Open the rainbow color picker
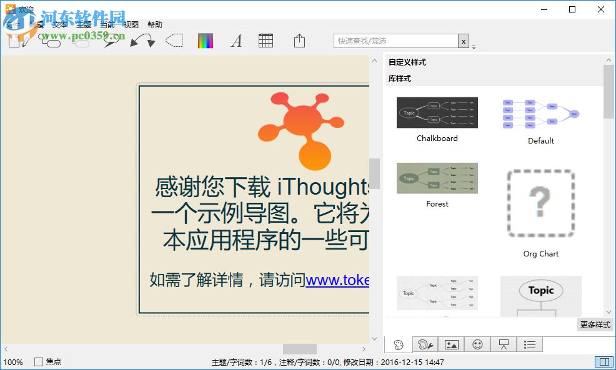Image resolution: width=616 pixels, height=370 pixels. 205,41
